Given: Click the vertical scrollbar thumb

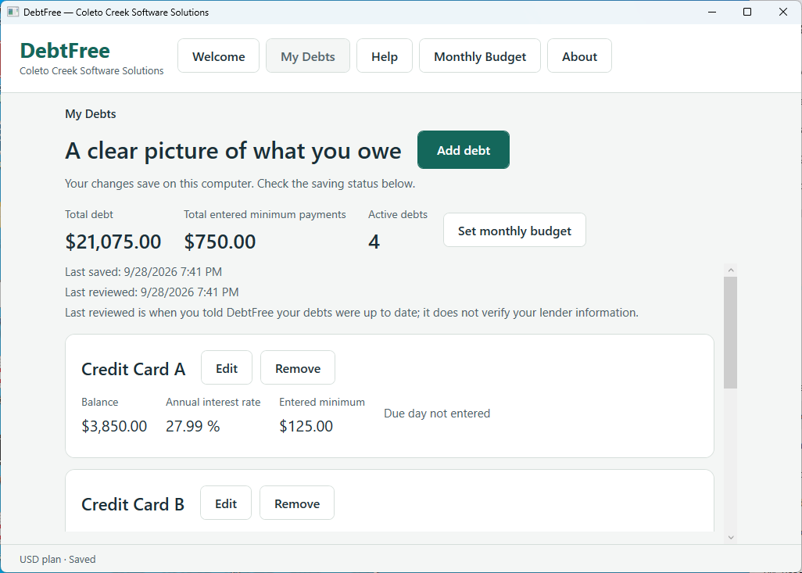Looking at the screenshot, I should click(730, 332).
